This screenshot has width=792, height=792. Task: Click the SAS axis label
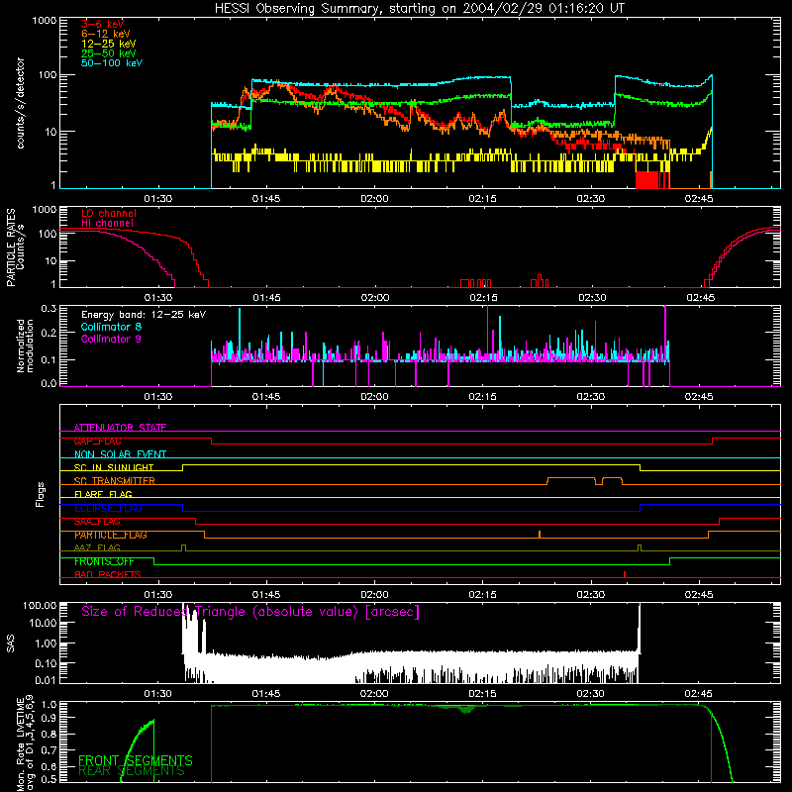10,643
